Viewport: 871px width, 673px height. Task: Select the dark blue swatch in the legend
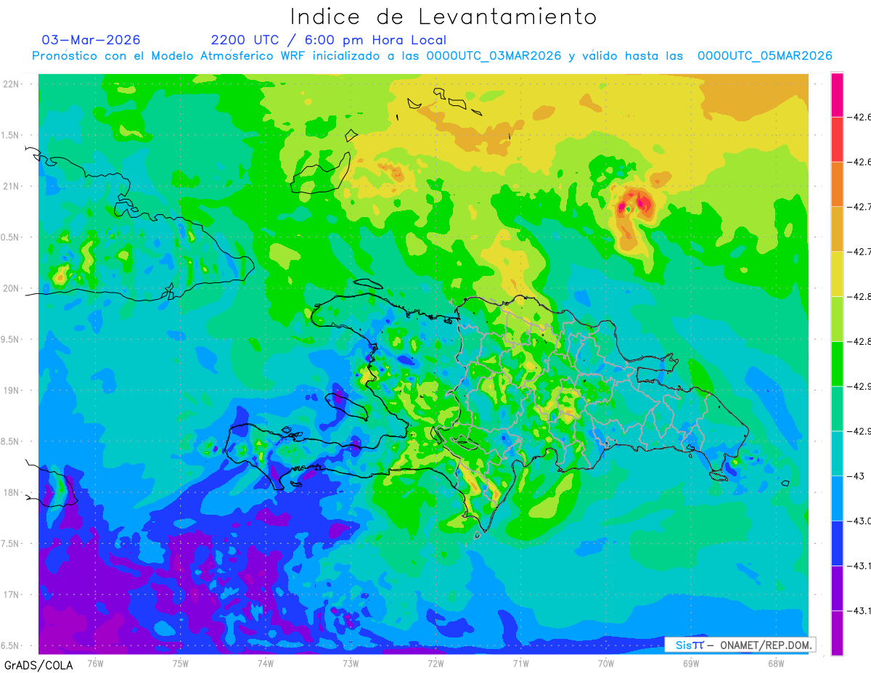click(x=837, y=543)
